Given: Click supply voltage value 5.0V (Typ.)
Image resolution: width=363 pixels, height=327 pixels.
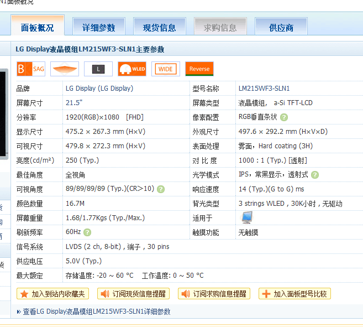Looking at the screenshot, I should (84, 261).
